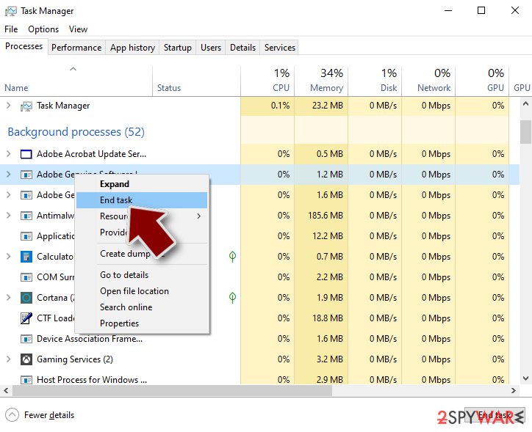Image resolution: width=532 pixels, height=432 pixels.
Task: Choose Expand in the context menu
Action: click(x=142, y=184)
